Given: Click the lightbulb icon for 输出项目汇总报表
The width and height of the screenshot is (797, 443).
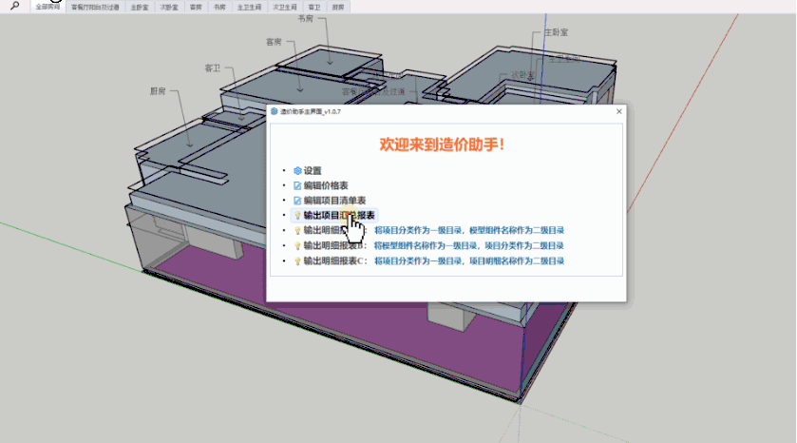Looking at the screenshot, I should 297,216.
